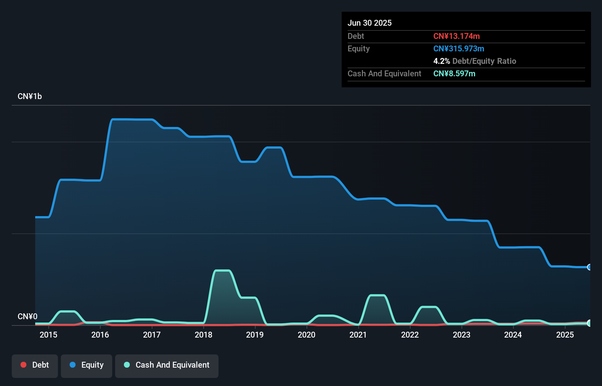Viewport: 602px width, 386px height.
Task: Click the Cash value CN¥8.597m in tooltip
Action: (454, 74)
